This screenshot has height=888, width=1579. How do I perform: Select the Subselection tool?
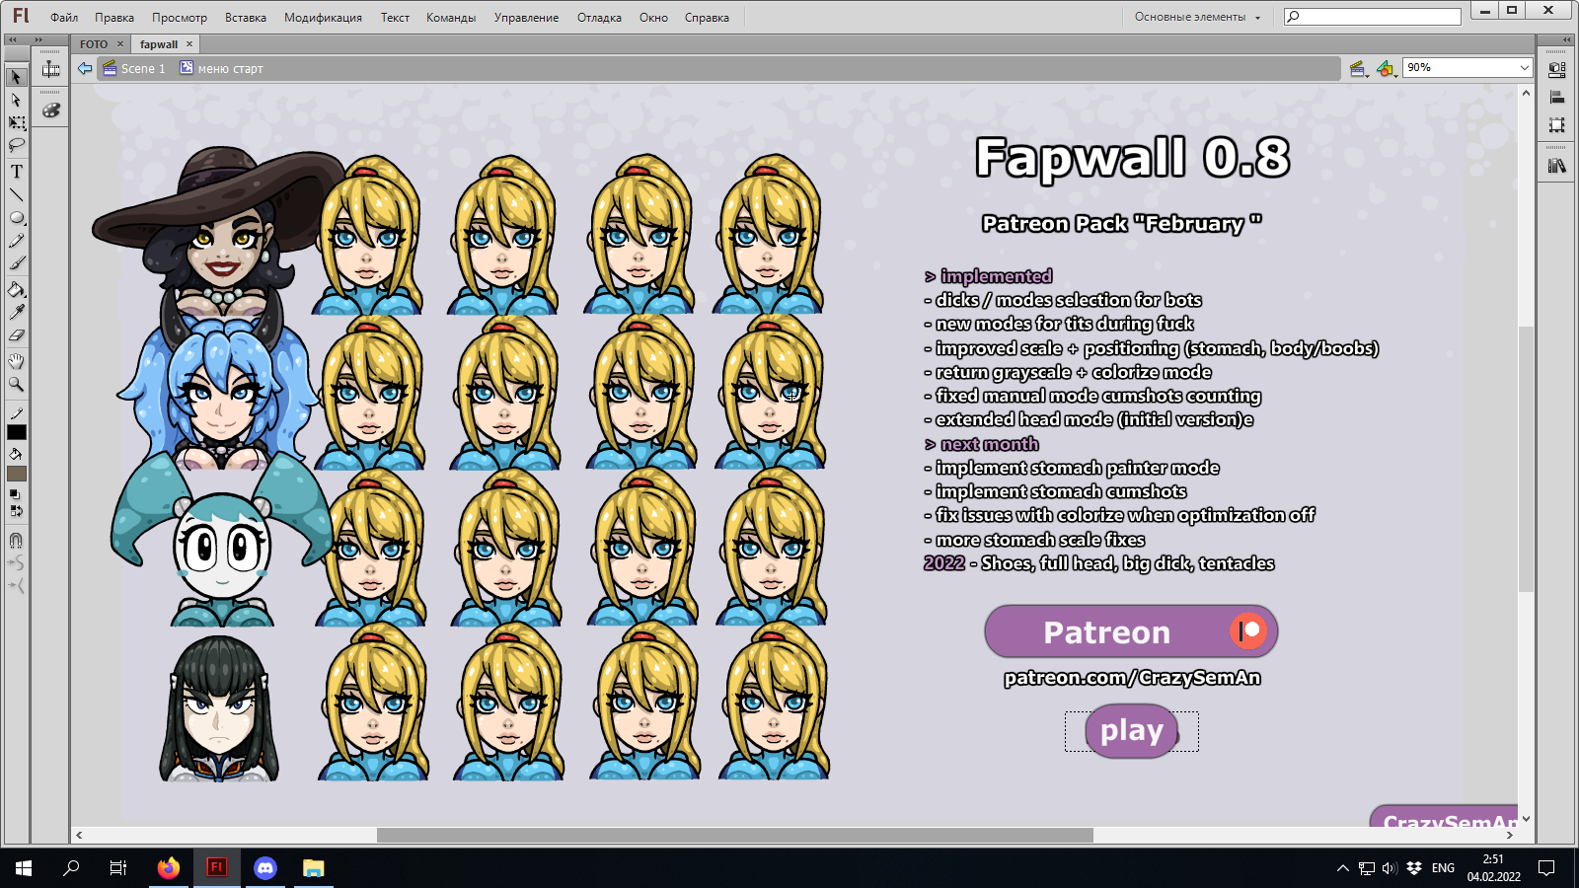(x=17, y=101)
